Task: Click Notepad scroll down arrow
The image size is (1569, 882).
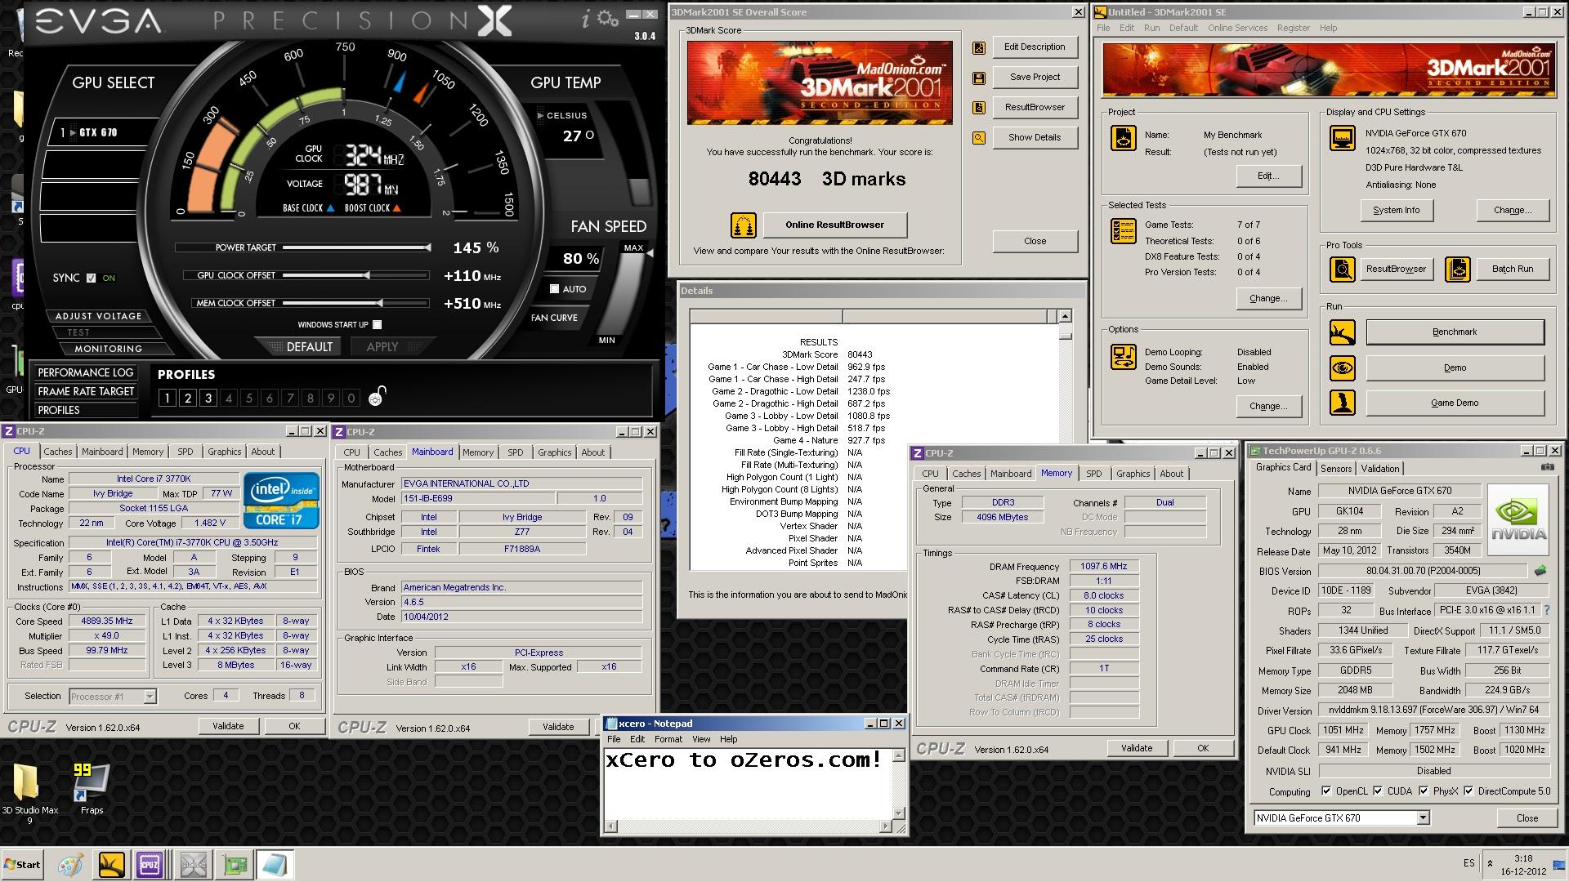Action: coord(899,813)
